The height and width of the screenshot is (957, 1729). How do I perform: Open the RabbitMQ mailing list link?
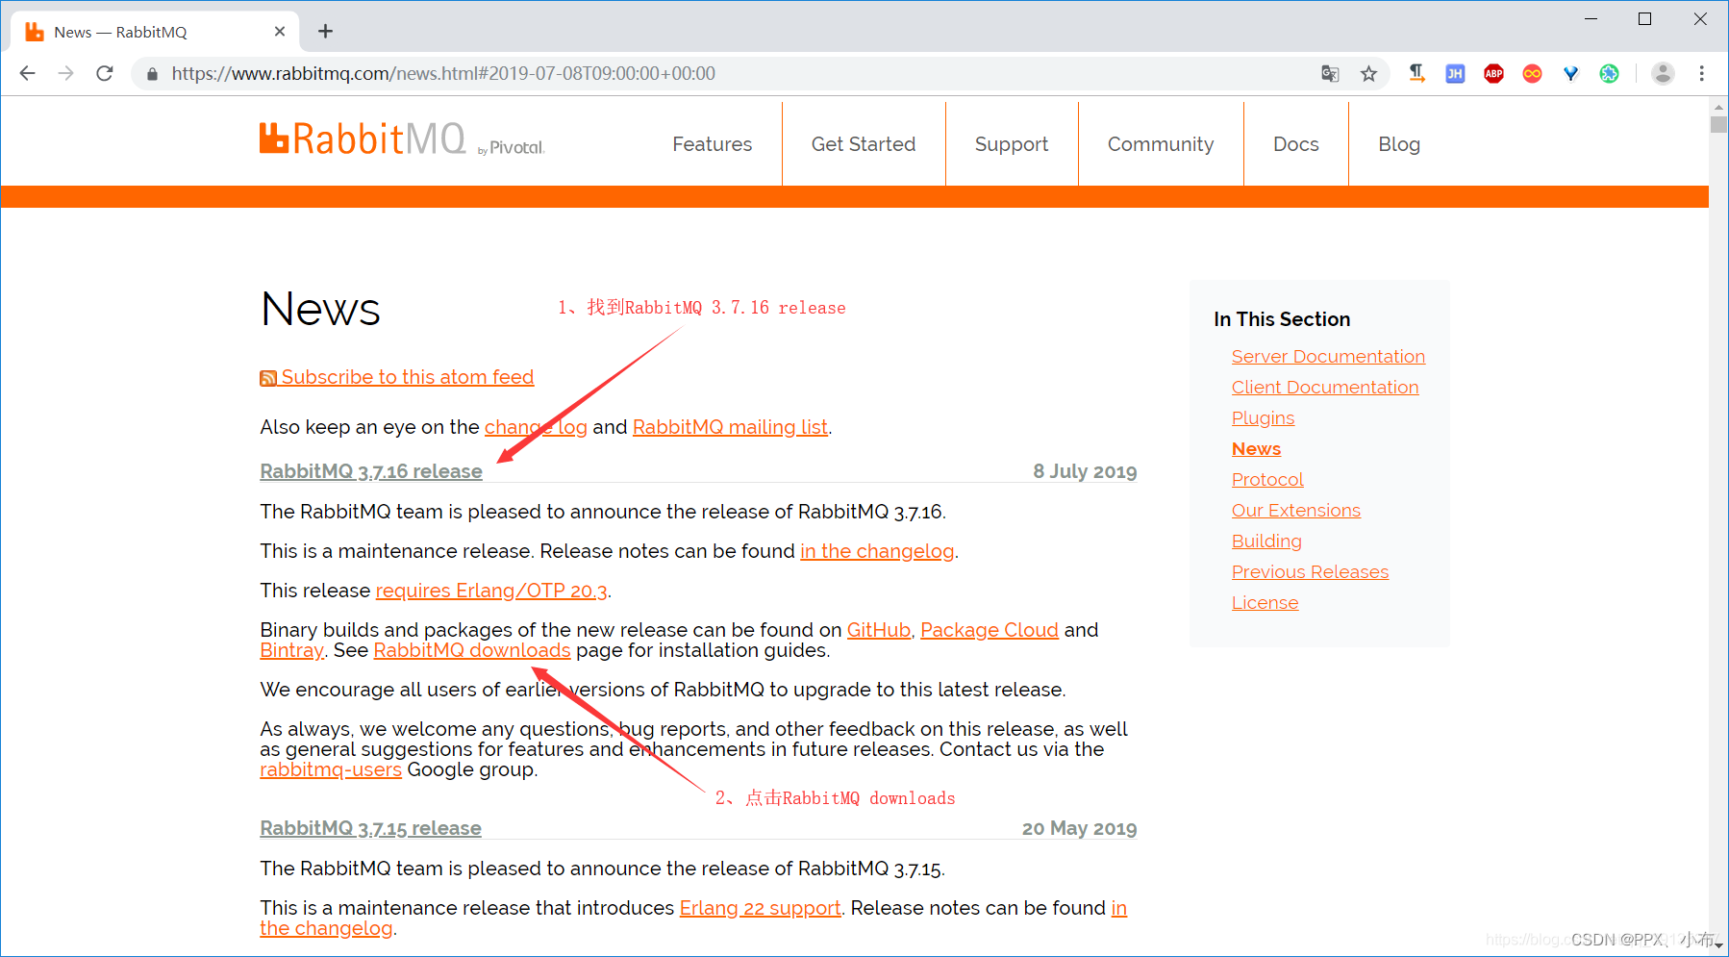click(730, 427)
